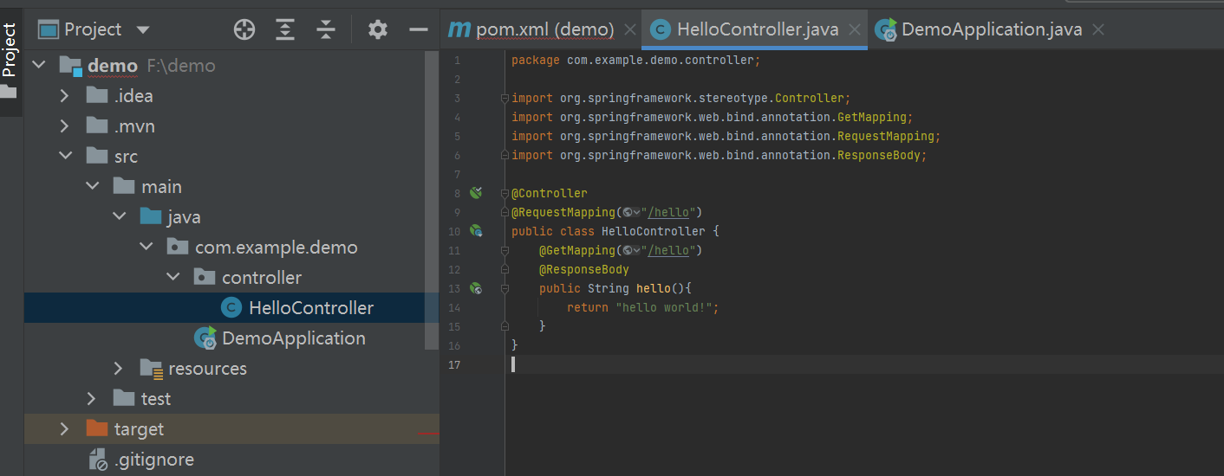1224x476 pixels.
Task: Expand the test folder
Action: tap(91, 399)
